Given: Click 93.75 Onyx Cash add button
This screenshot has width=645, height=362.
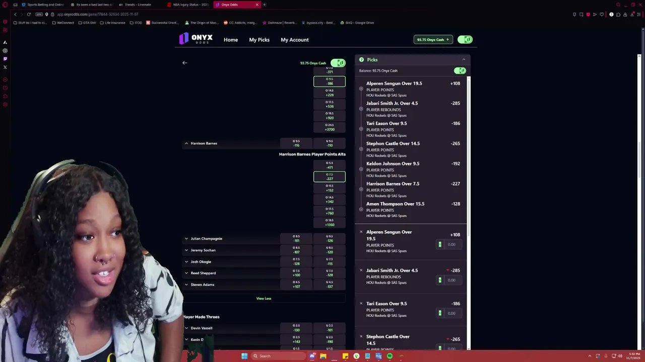Looking at the screenshot, I should 433,39.
